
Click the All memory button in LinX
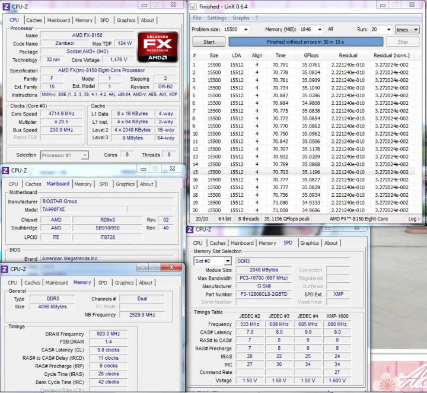[330, 29]
